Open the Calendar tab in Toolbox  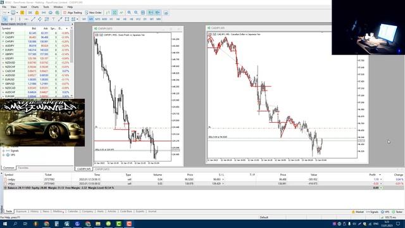click(73, 212)
